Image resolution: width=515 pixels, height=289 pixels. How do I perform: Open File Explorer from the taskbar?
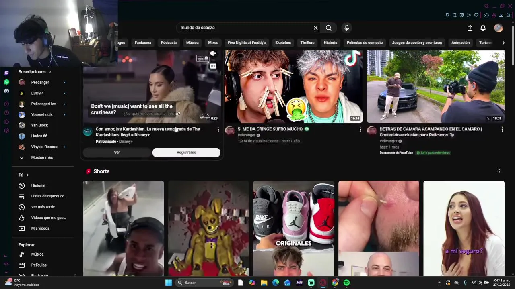click(264, 283)
